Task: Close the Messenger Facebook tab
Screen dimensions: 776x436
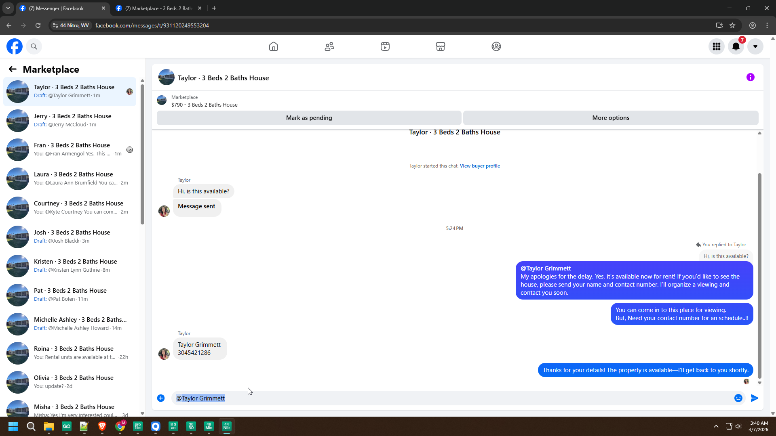Action: 103,8
